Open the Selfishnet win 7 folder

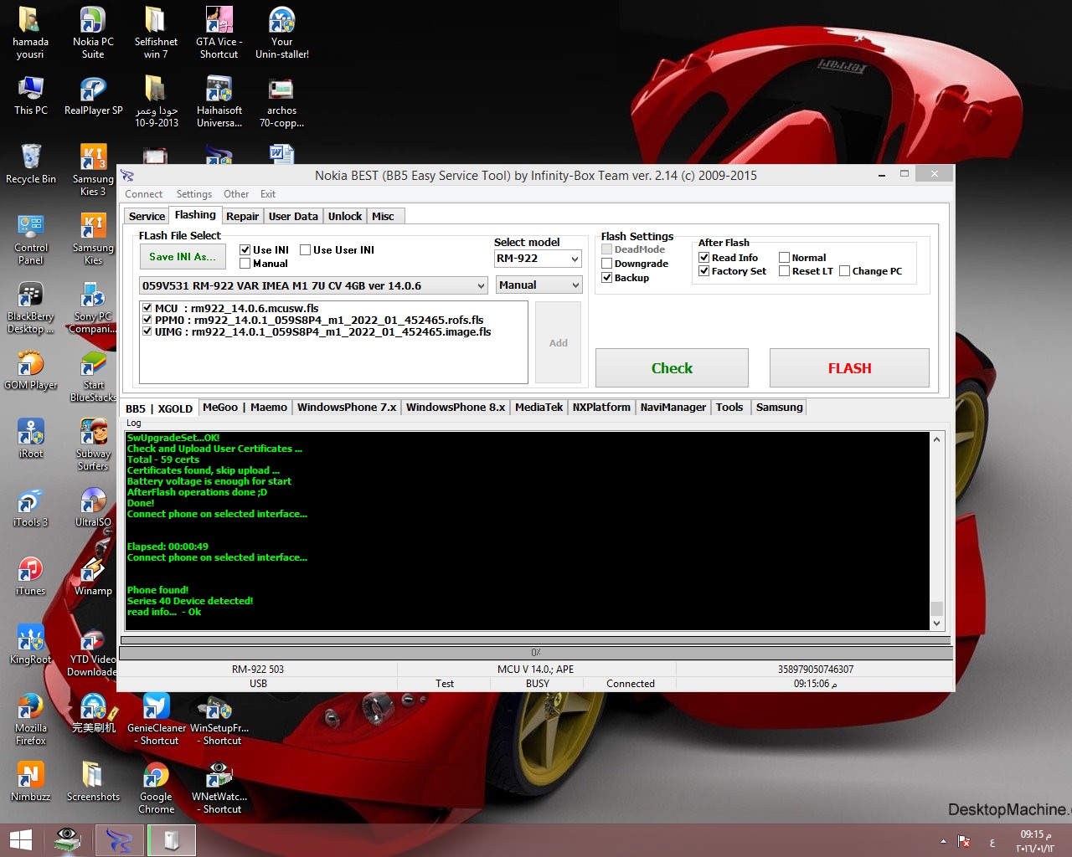tap(156, 33)
